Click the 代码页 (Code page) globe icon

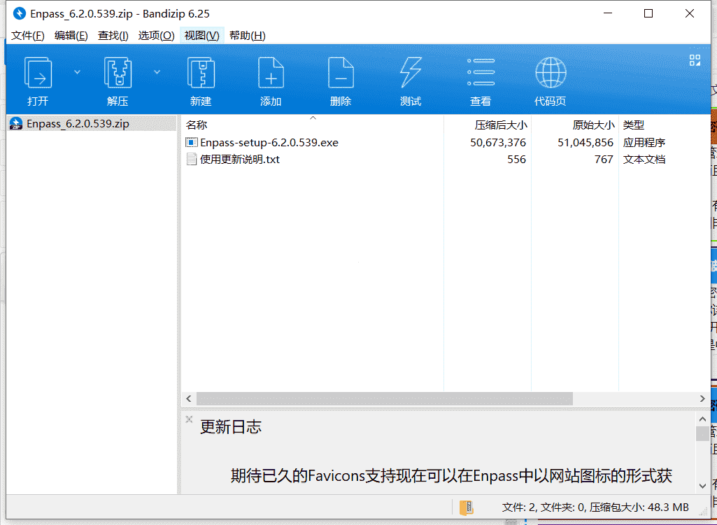[x=551, y=72]
